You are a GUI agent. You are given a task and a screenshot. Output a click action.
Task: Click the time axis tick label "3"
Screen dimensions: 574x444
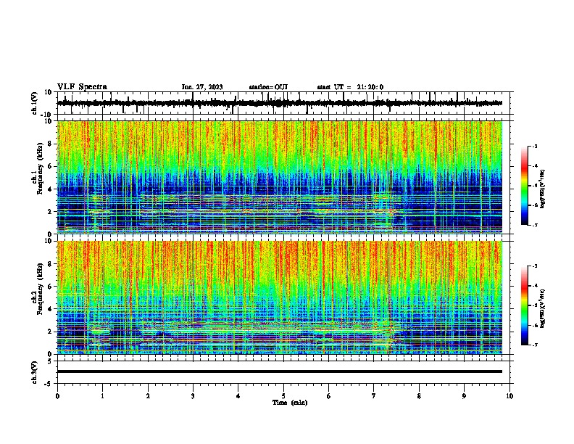pyautogui.click(x=193, y=396)
